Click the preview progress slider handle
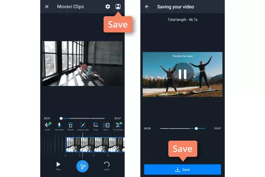 click(x=196, y=128)
